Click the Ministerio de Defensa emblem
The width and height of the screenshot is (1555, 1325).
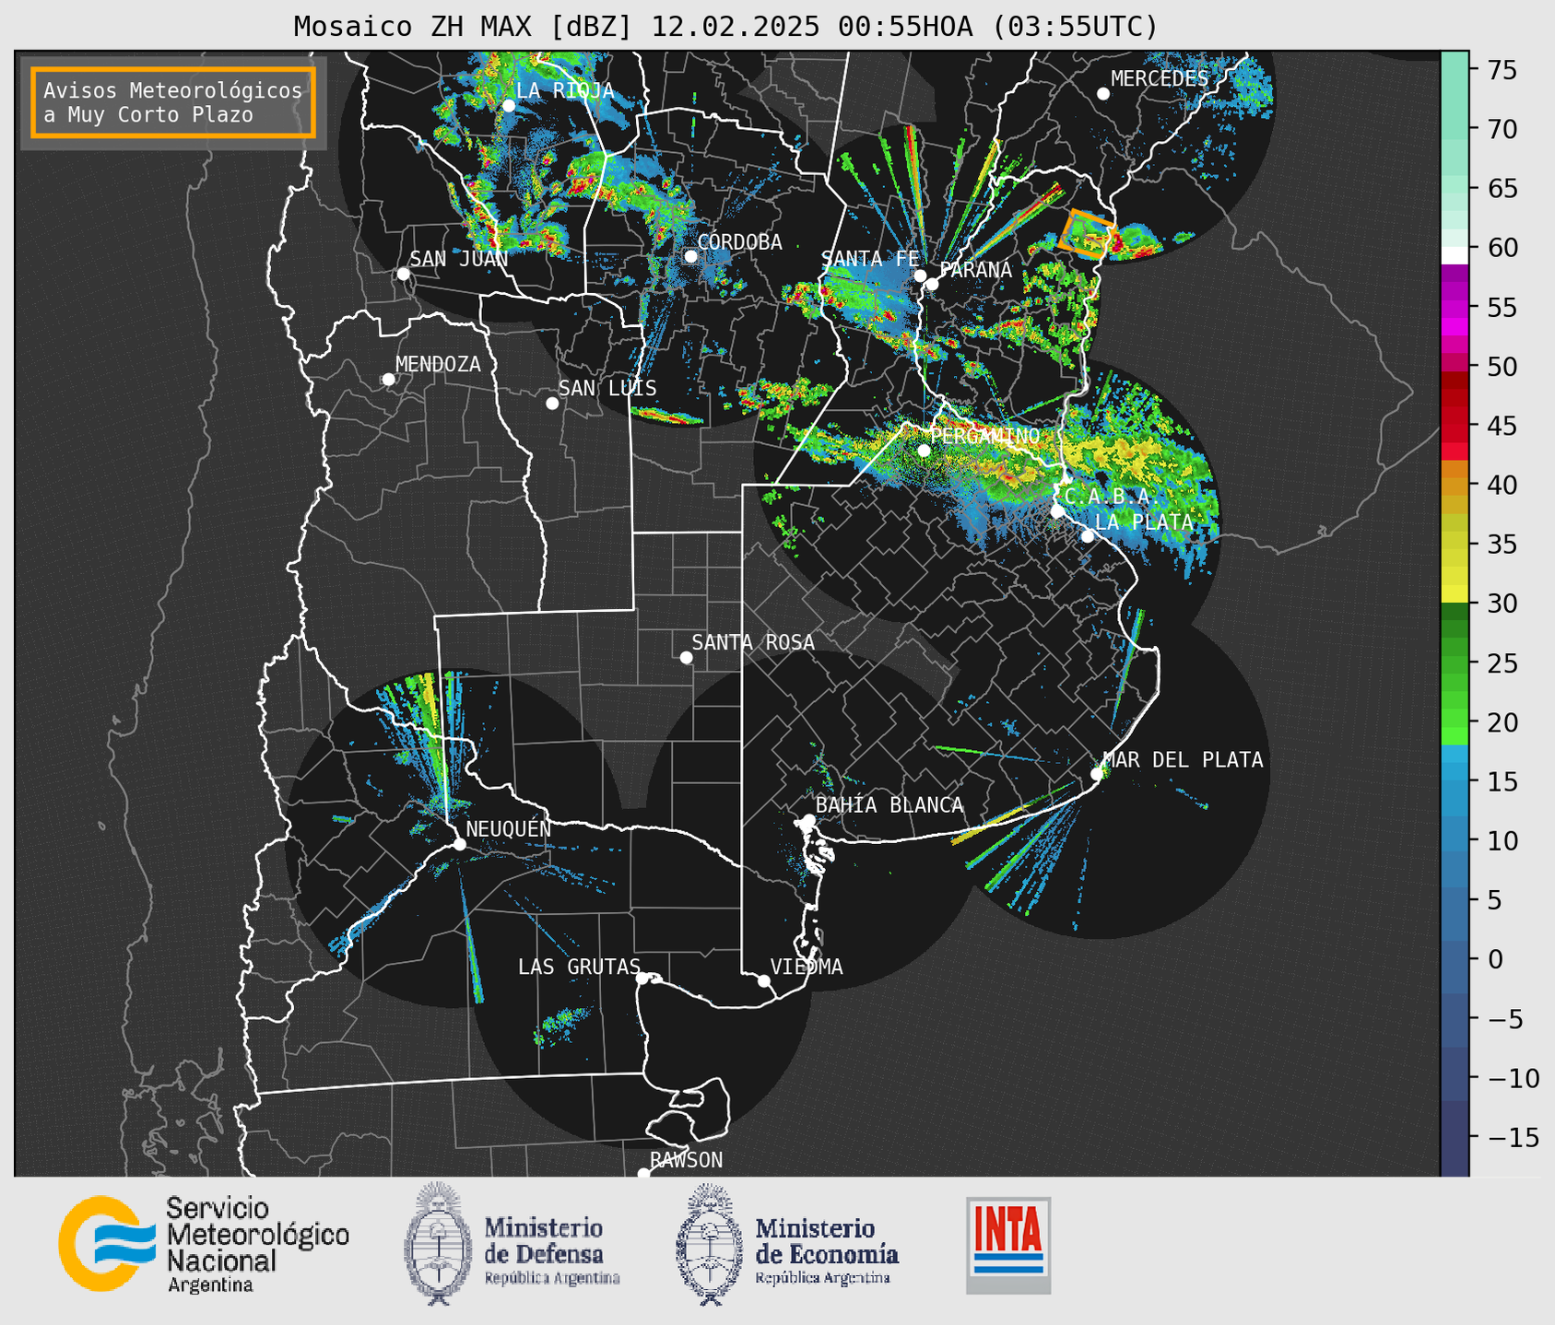point(438,1244)
